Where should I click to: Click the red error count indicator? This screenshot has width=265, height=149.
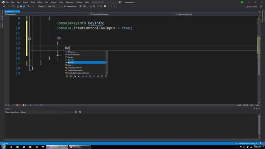coord(18,105)
